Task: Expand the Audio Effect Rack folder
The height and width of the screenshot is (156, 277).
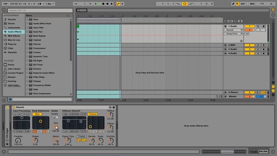Action: 27,23
